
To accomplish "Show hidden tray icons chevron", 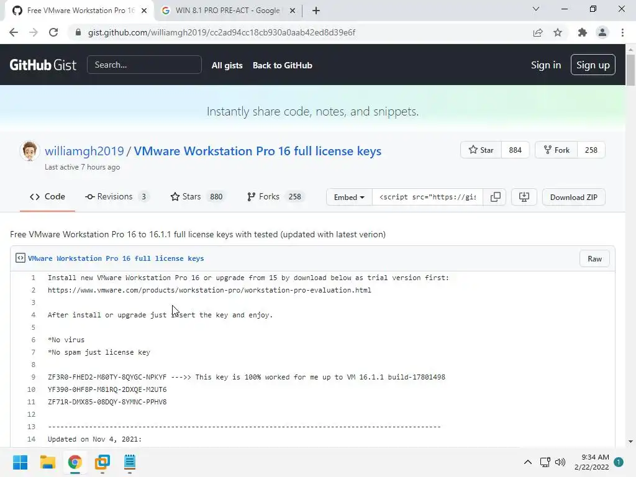I will pyautogui.click(x=528, y=462).
